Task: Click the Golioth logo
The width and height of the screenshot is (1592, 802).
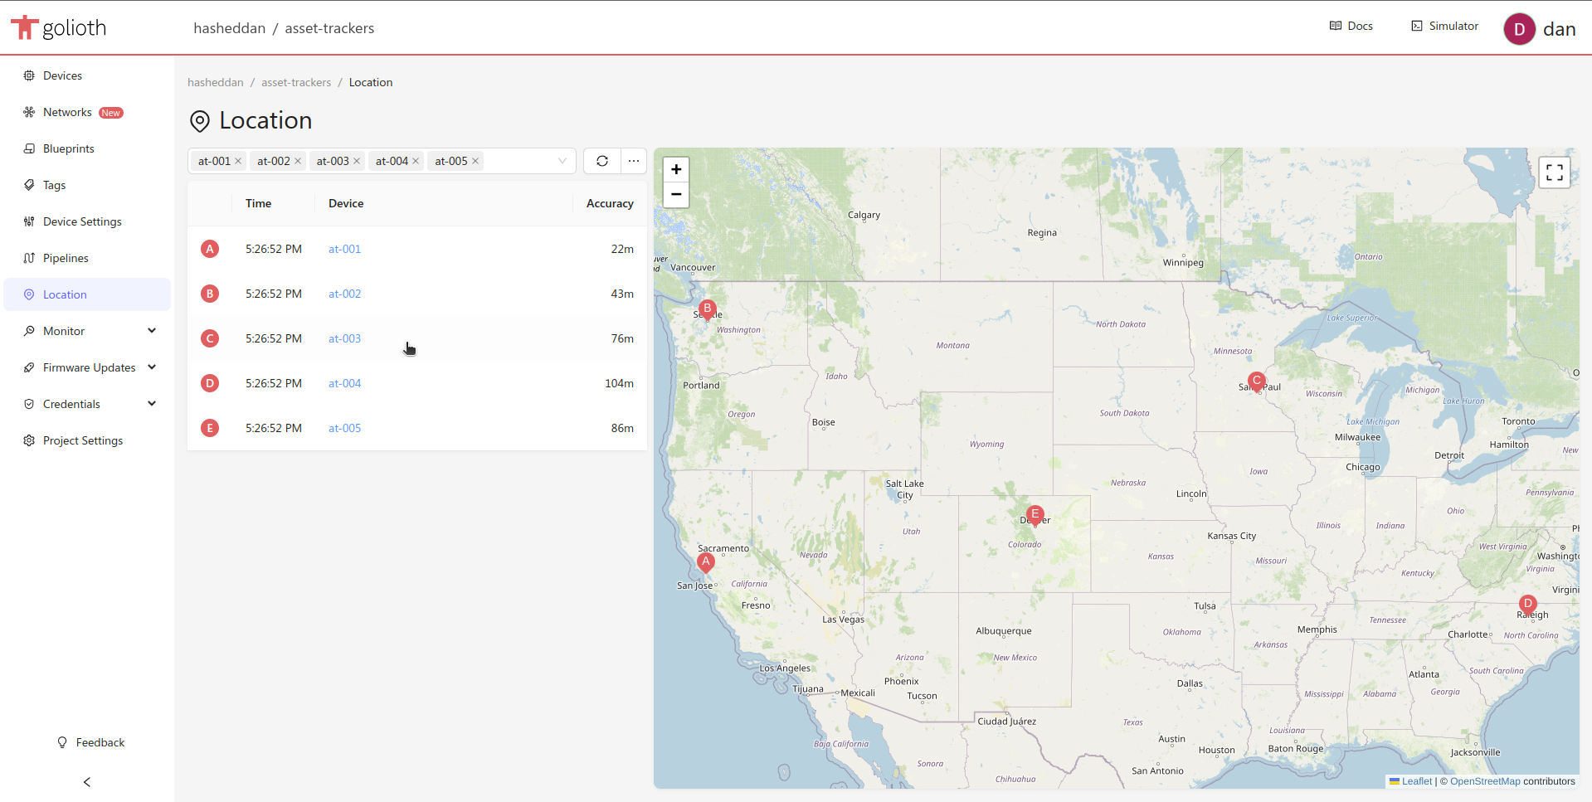Action: coord(58,27)
